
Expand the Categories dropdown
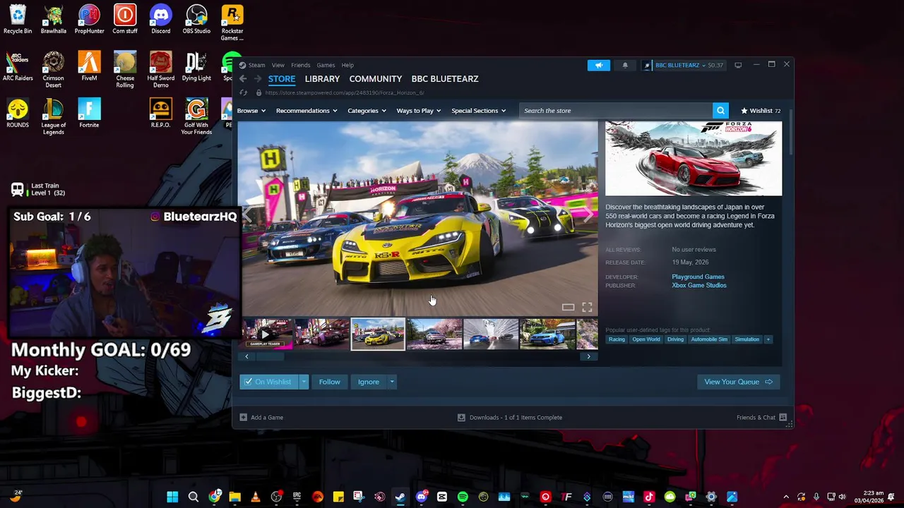click(367, 111)
